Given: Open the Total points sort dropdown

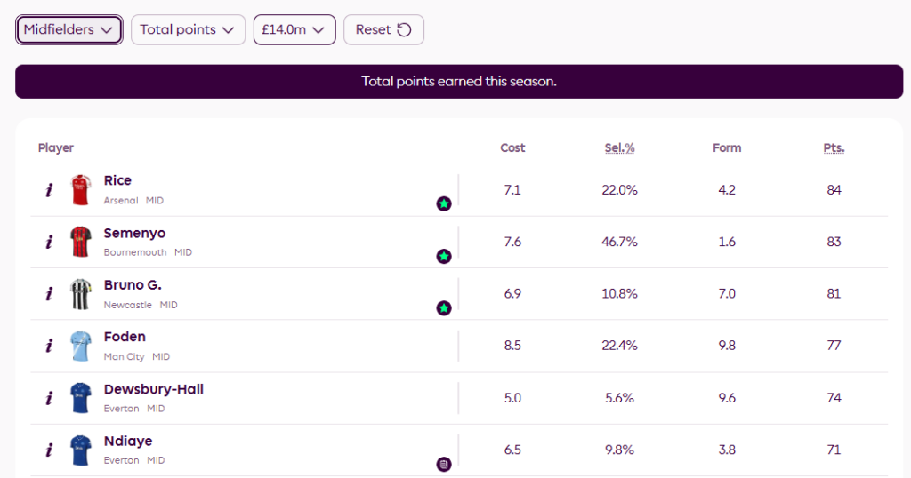Looking at the screenshot, I should 188,29.
